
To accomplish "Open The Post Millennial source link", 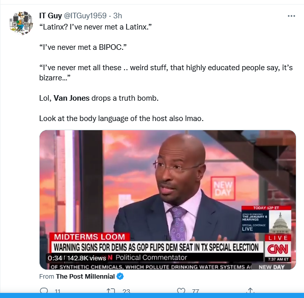I will click(85, 276).
